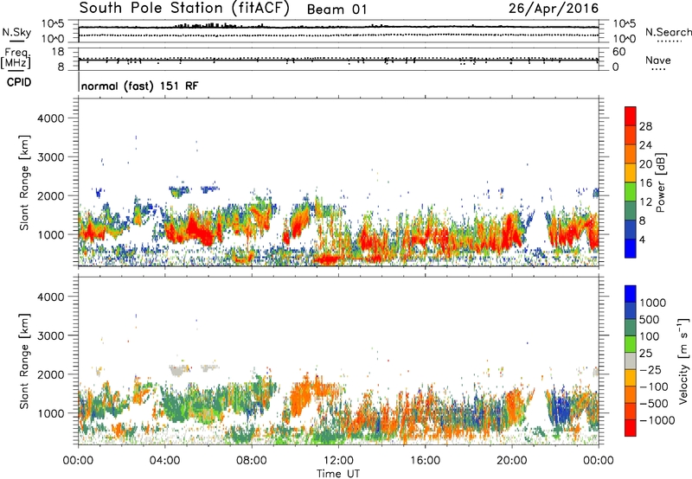692x479 pixels.
Task: Click the blue top segment of the Velocity colorbar
Action: click(x=631, y=294)
